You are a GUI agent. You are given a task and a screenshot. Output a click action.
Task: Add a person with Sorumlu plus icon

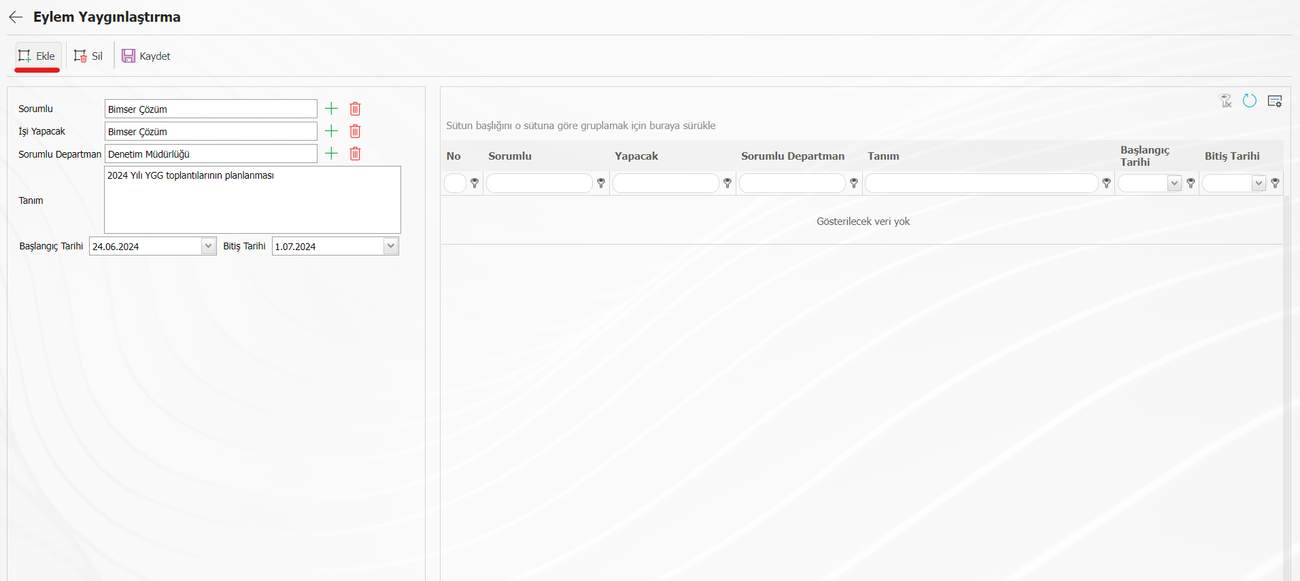(x=331, y=109)
